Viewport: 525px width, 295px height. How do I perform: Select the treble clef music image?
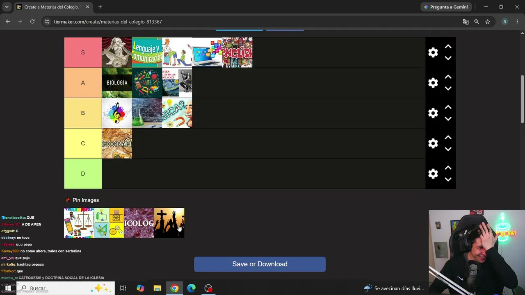pyautogui.click(x=117, y=113)
